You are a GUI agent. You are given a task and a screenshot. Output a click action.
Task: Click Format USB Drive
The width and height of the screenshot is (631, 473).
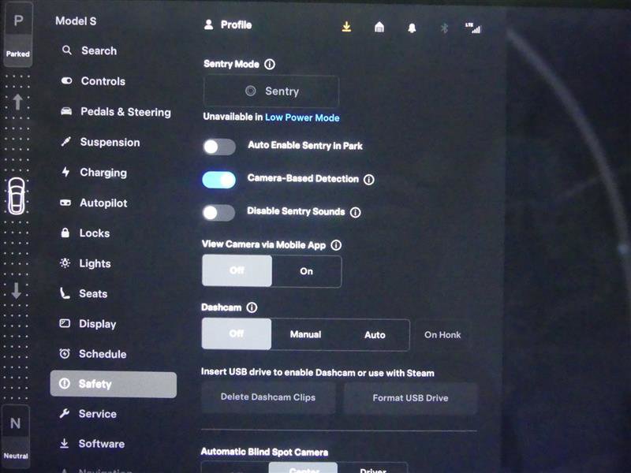point(410,398)
